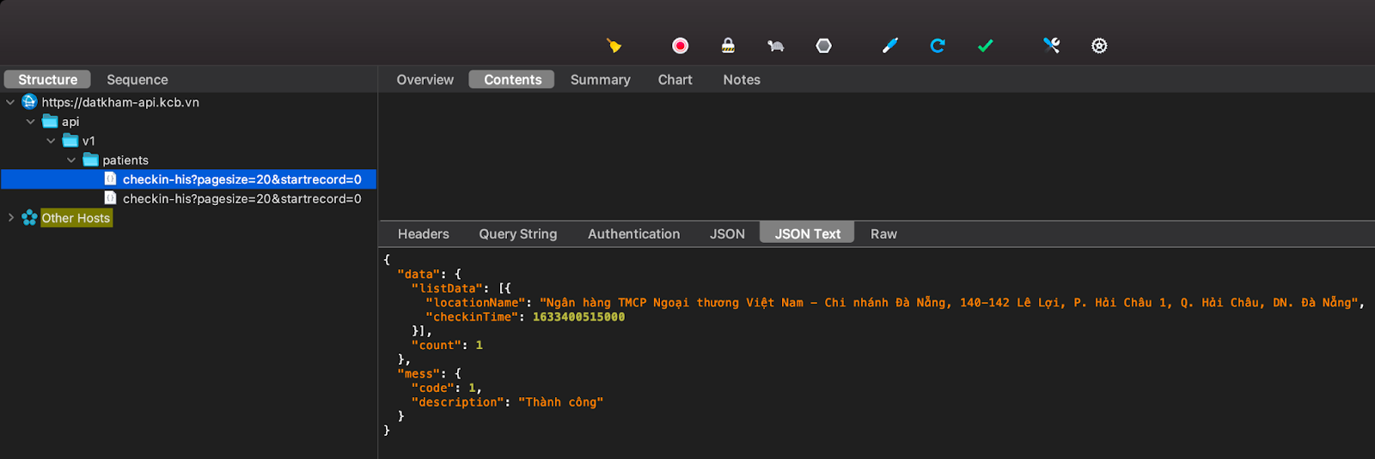
Task: Switch to the Structure view
Action: click(x=47, y=80)
